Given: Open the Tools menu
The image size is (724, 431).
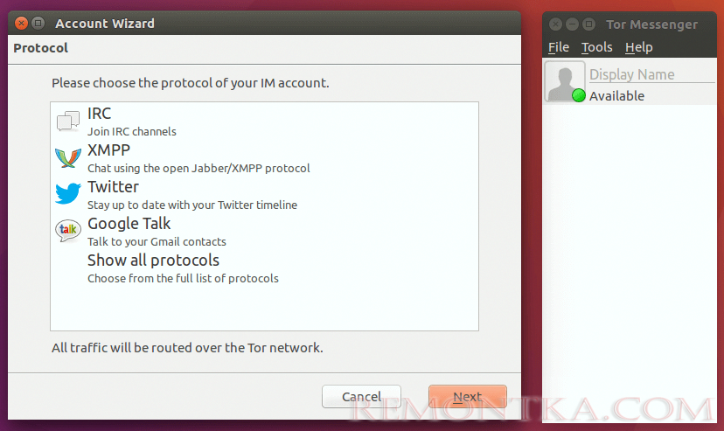Looking at the screenshot, I should (x=596, y=47).
